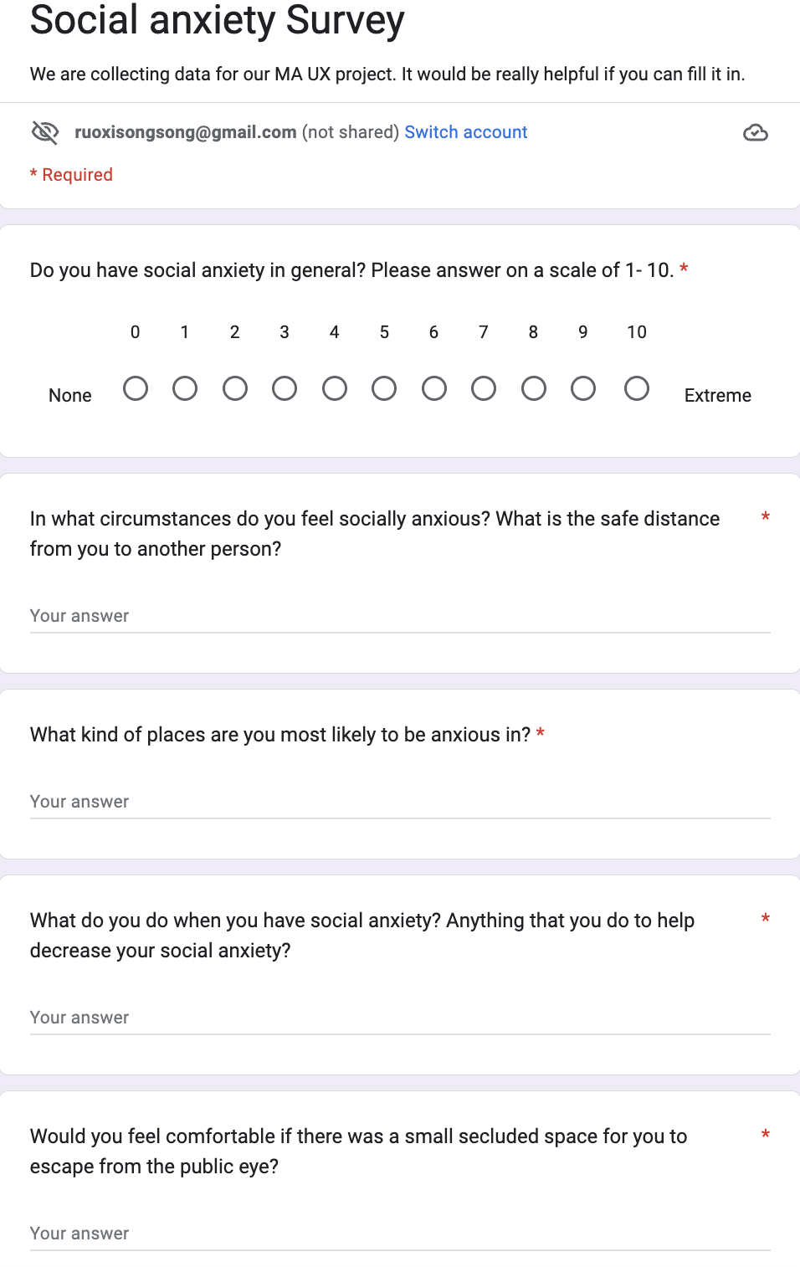Pick 8 on the anxiety scale
800x1267 pixels.
coord(534,388)
